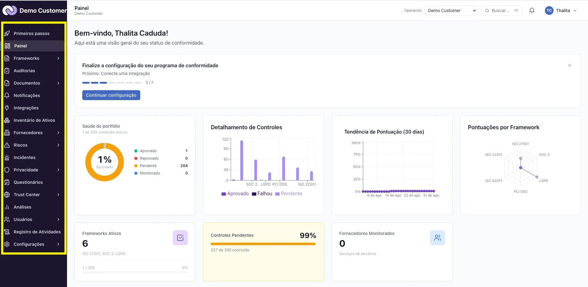
Task: Click the Documentos file icon
Action: (7, 83)
